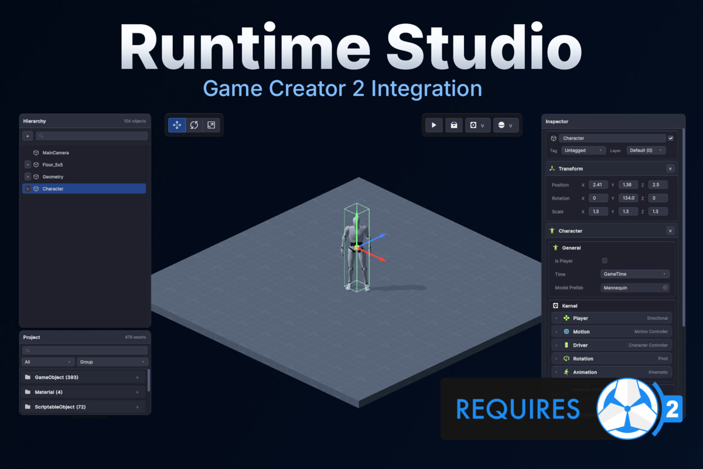Screen dimensions: 703x469
Task: Click Position Z field 2.5
Action: click(x=658, y=185)
